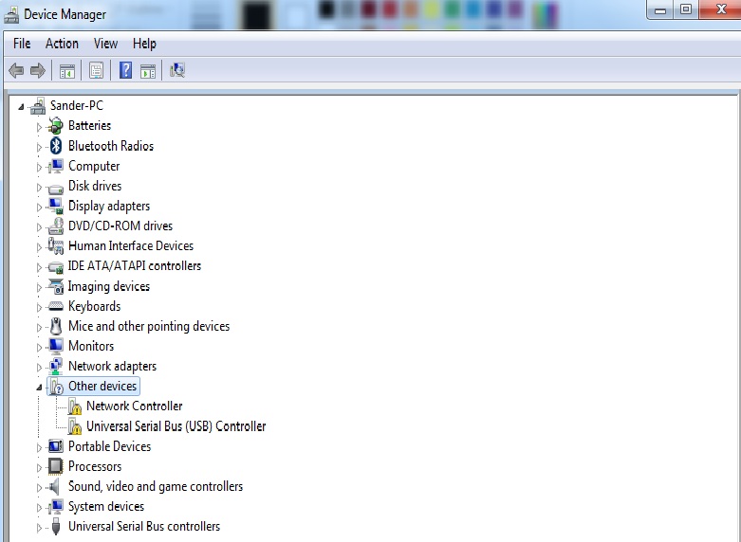Click the Sound controllers speaker icon
Image resolution: width=741 pixels, height=542 pixels.
55,486
